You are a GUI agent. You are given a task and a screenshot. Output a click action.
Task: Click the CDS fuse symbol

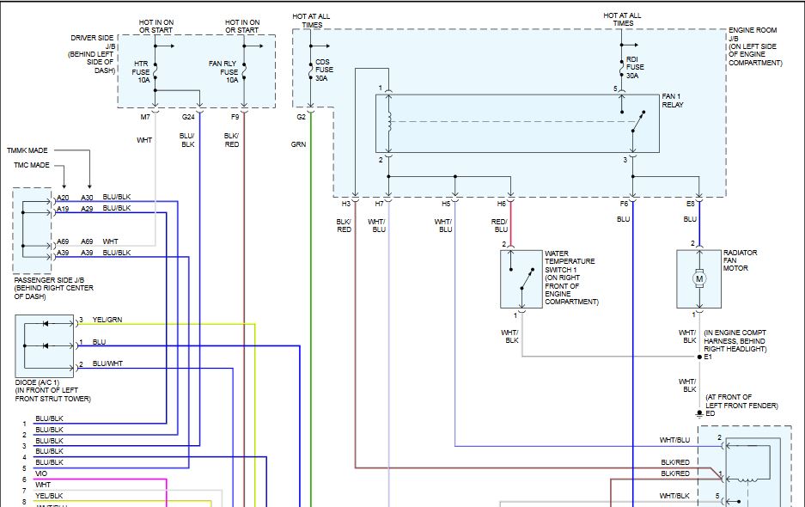click(x=311, y=70)
